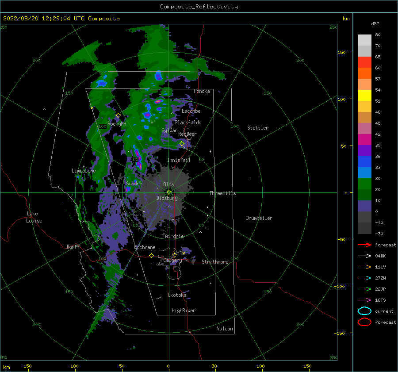Click the Cochrane town label
The width and height of the screenshot is (398, 372).
[x=145, y=247]
